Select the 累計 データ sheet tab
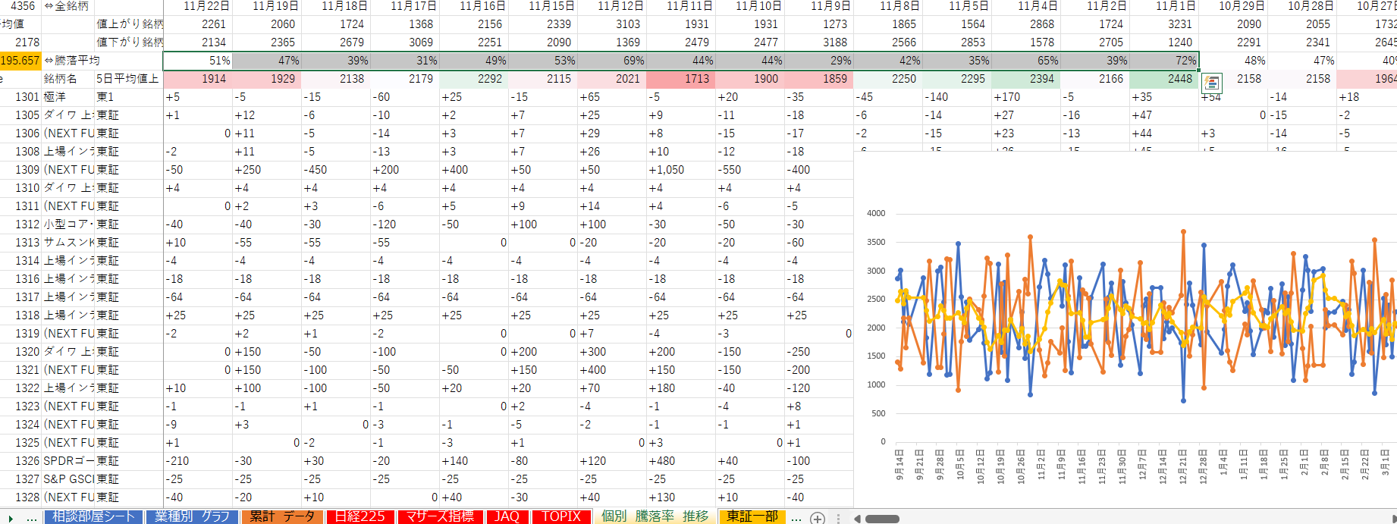This screenshot has width=1397, height=524. (x=282, y=516)
